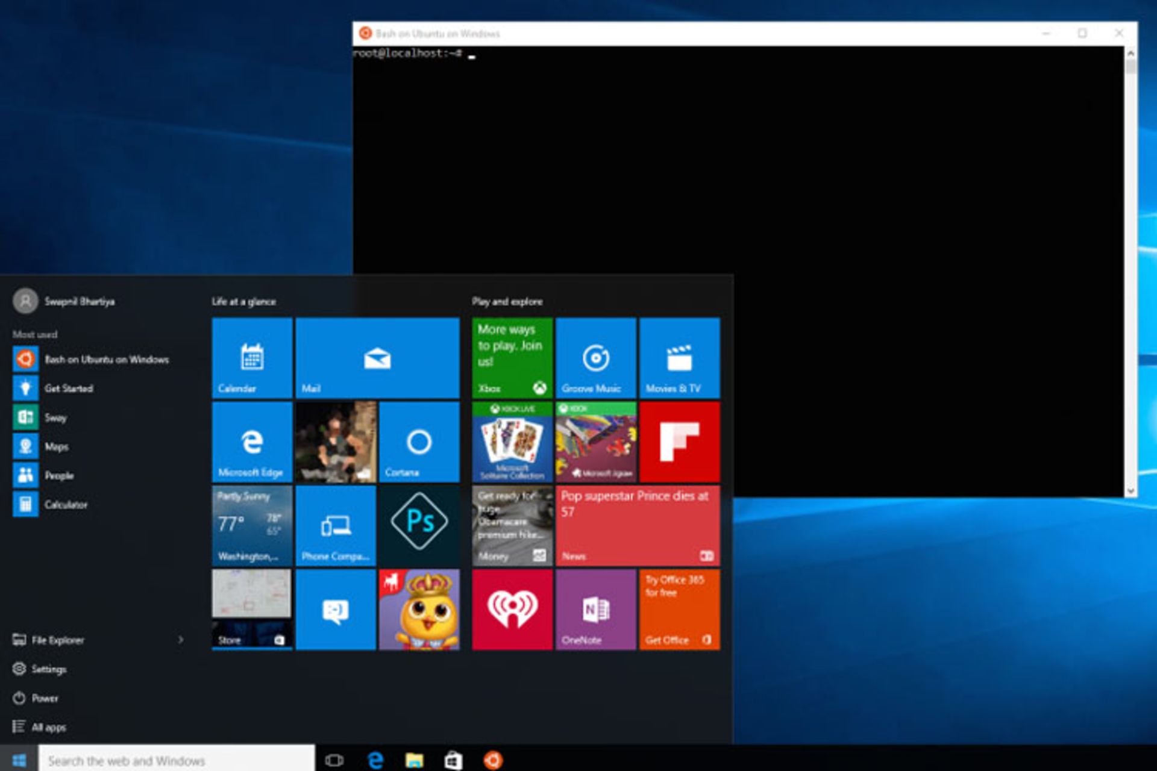Launch Microsoft Edge tile

(x=252, y=442)
